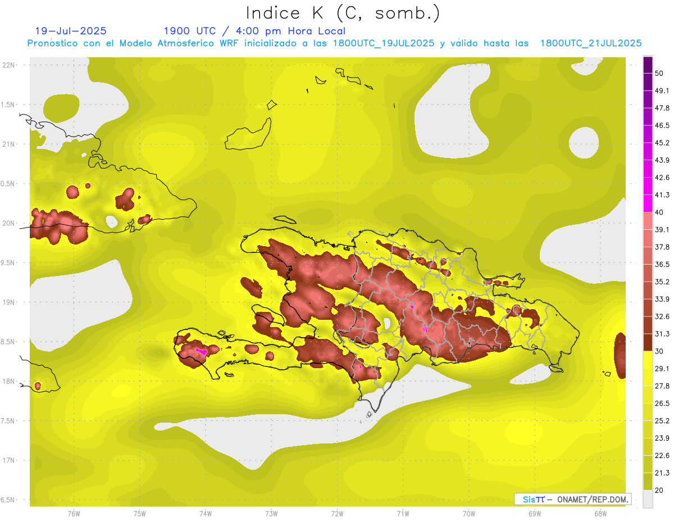Click the "75W" longitude label
The height and width of the screenshot is (521, 674).
tap(140, 513)
